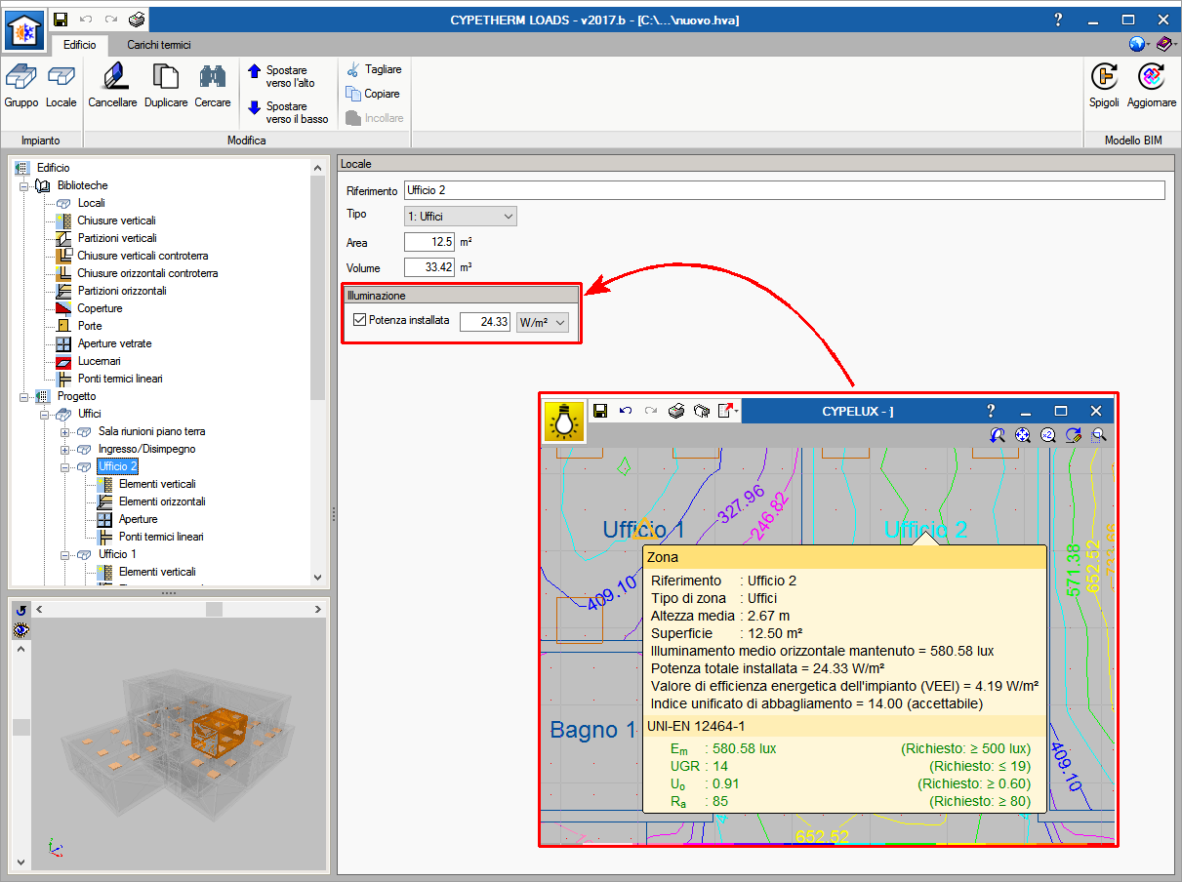The width and height of the screenshot is (1182, 882).
Task: Click Aggiornare to update the BIM model
Action: tap(1152, 86)
